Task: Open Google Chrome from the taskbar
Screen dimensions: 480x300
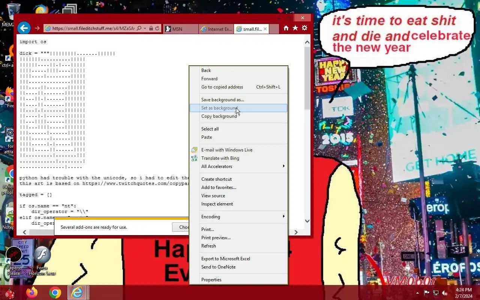Action: click(x=55, y=292)
